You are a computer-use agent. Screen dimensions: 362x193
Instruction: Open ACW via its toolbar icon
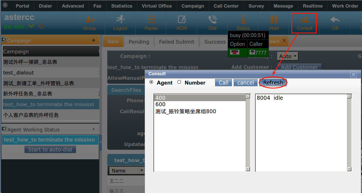182,20
